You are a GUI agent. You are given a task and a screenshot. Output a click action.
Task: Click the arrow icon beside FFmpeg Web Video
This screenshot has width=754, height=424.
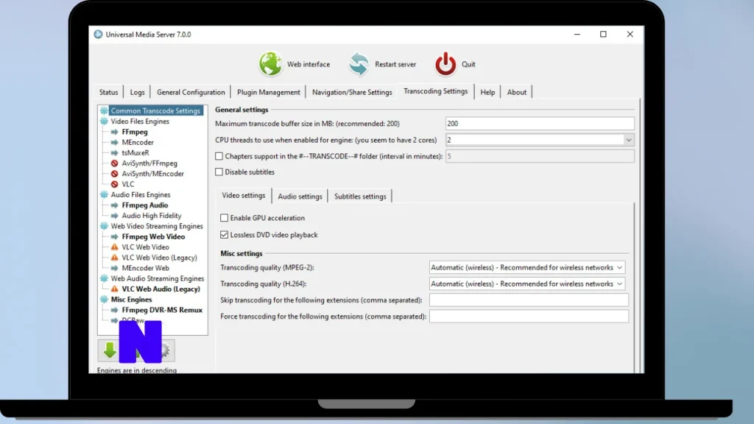pyautogui.click(x=114, y=236)
